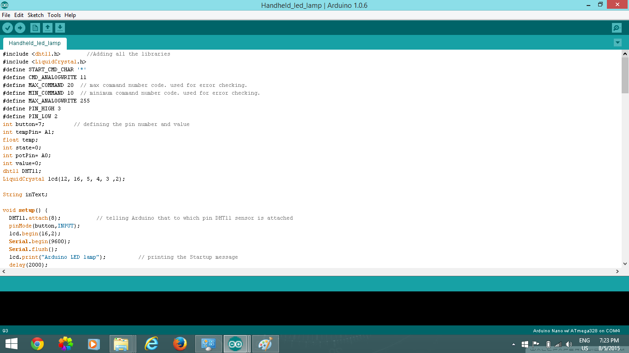
Task: Click the Windows Start button
Action: (x=12, y=344)
